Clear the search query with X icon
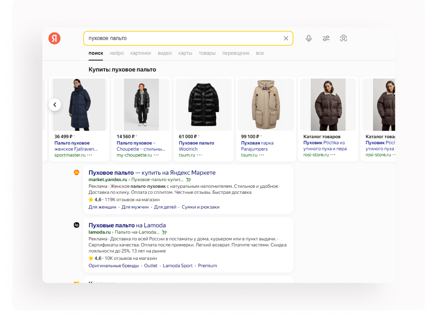Screen dimensions: 425x321 286,38
